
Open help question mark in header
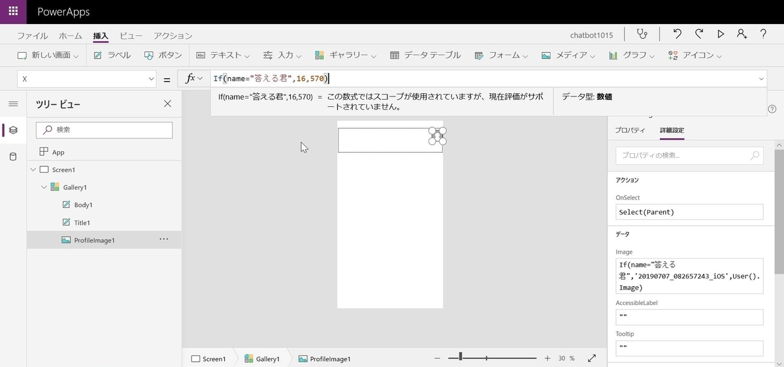click(x=763, y=35)
